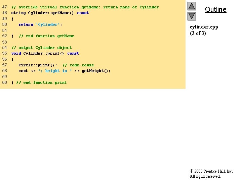The width and height of the screenshot is (242, 181).
Task: Click the return keyword on line 50
Action: point(26,24)
